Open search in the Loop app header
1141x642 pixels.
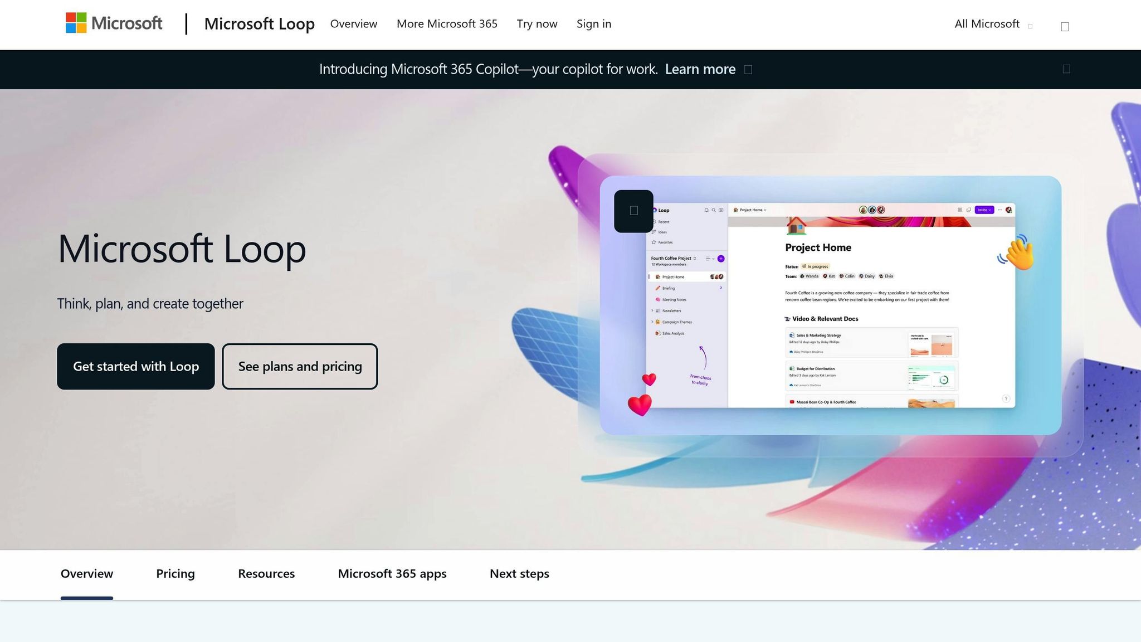pyautogui.click(x=714, y=211)
